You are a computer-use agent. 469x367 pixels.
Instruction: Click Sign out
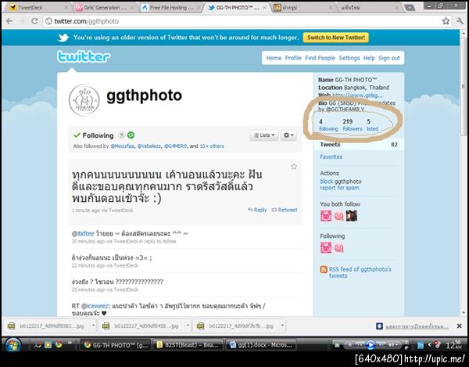pos(388,58)
